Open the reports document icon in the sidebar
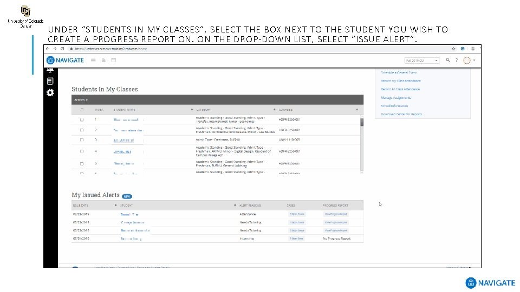This screenshot has height=292, width=520. [50, 81]
